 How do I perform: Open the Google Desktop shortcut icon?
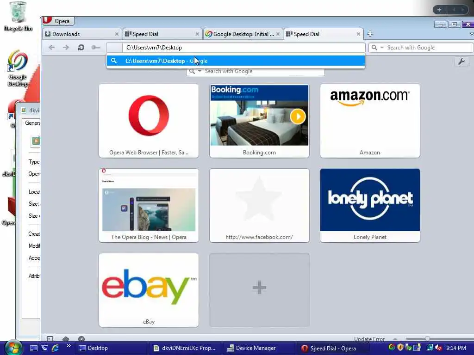point(18,68)
